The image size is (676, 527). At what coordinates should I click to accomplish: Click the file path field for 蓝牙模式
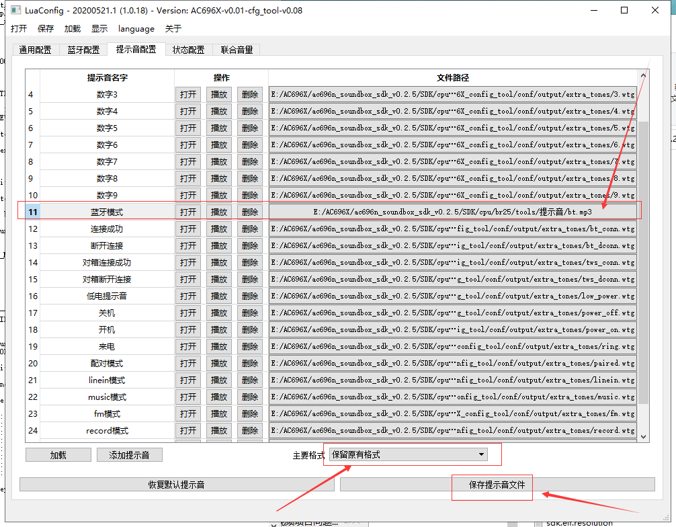[x=453, y=212]
